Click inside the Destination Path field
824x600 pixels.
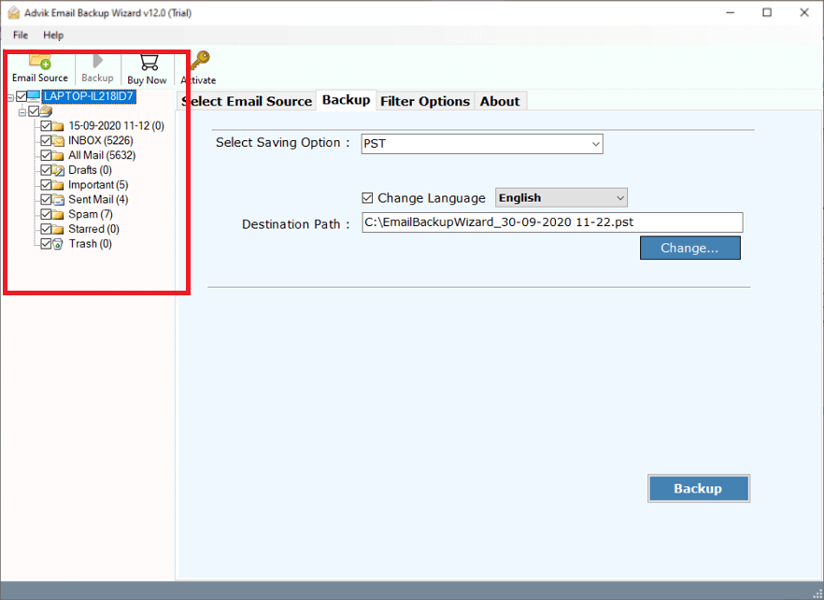click(x=551, y=221)
